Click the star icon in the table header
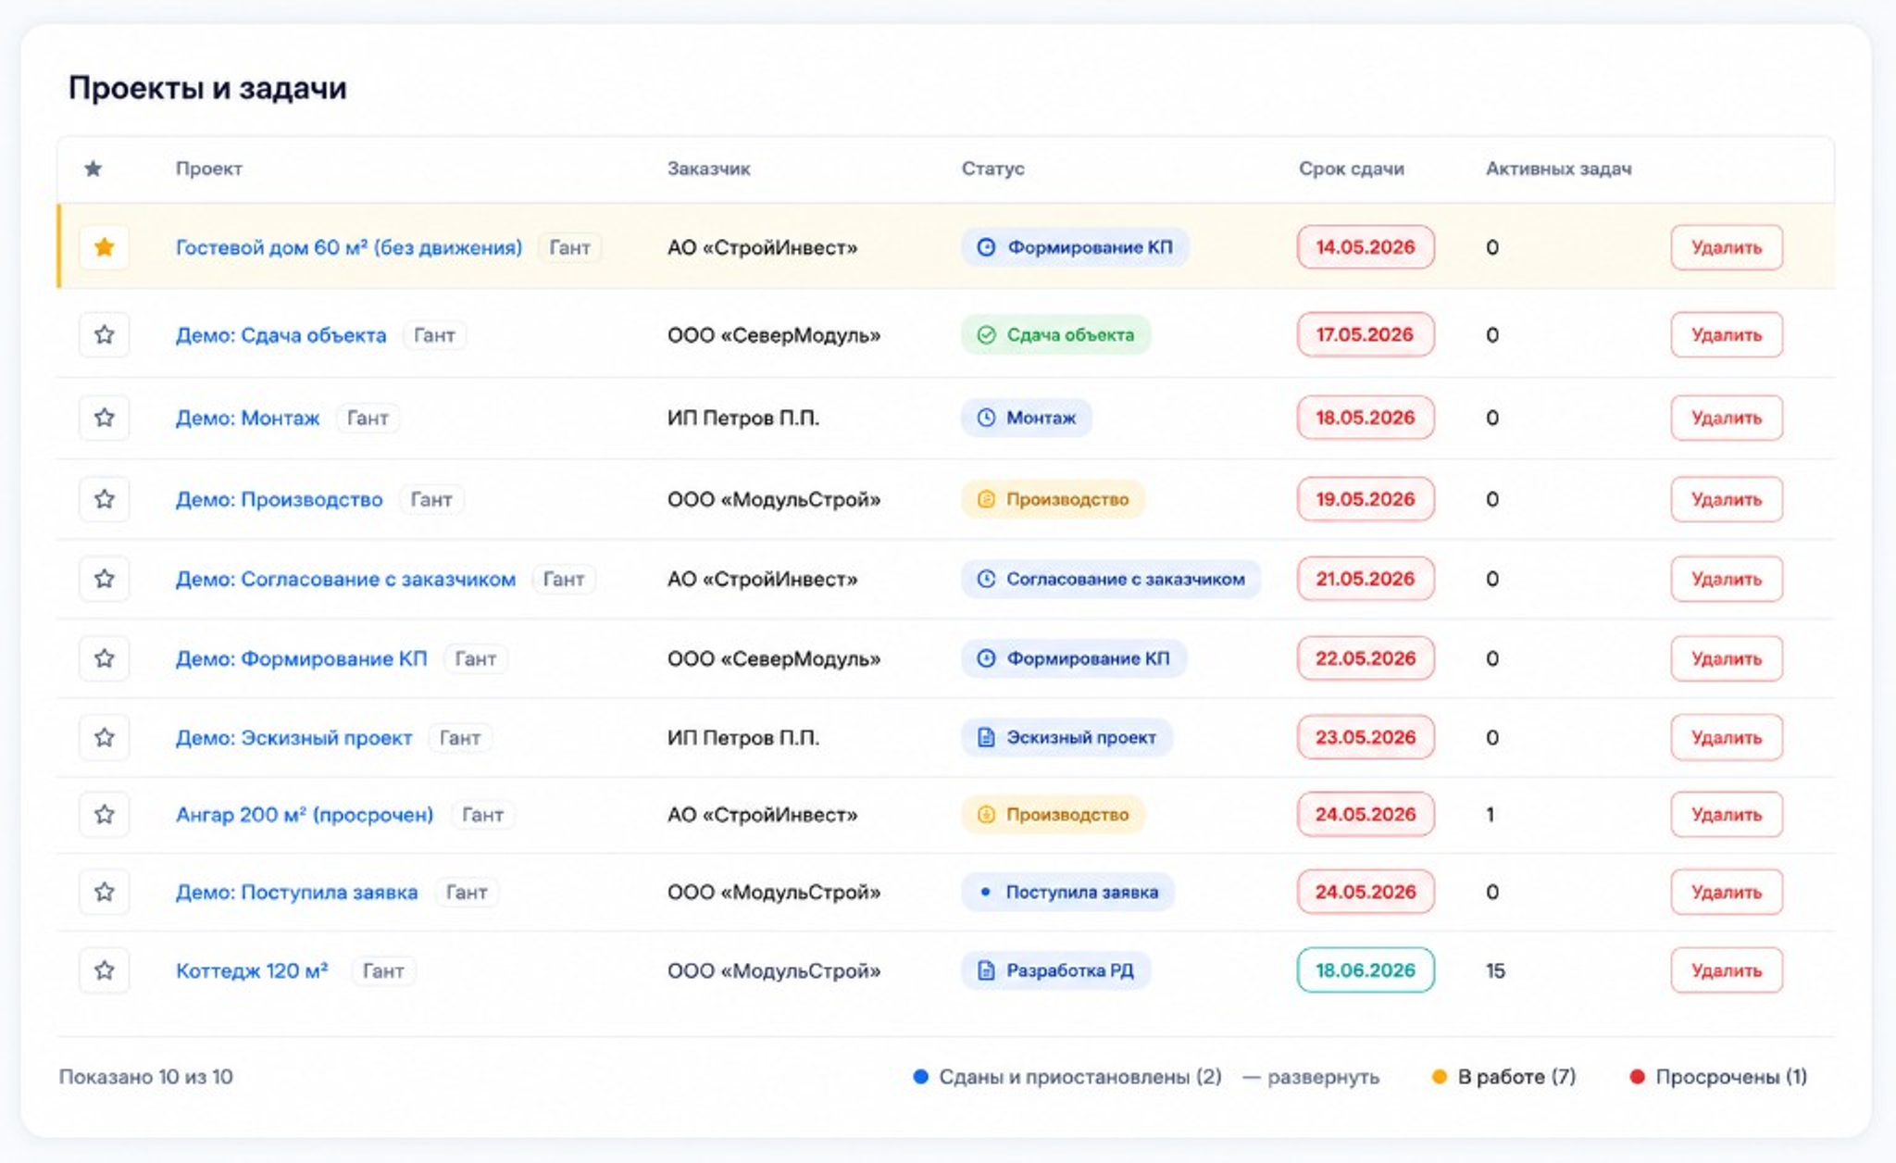Image resolution: width=1896 pixels, height=1163 pixels. click(93, 169)
